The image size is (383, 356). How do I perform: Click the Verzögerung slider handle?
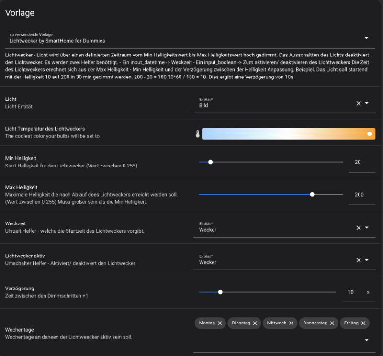pyautogui.click(x=220, y=292)
